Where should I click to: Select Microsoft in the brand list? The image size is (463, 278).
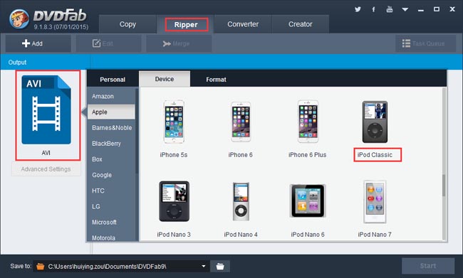(111, 223)
